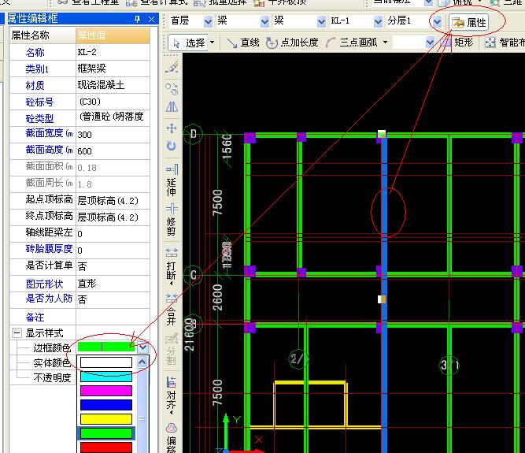The height and width of the screenshot is (453, 525).
Task: Pin the 属性编辑框 panel
Action: pyautogui.click(x=138, y=19)
